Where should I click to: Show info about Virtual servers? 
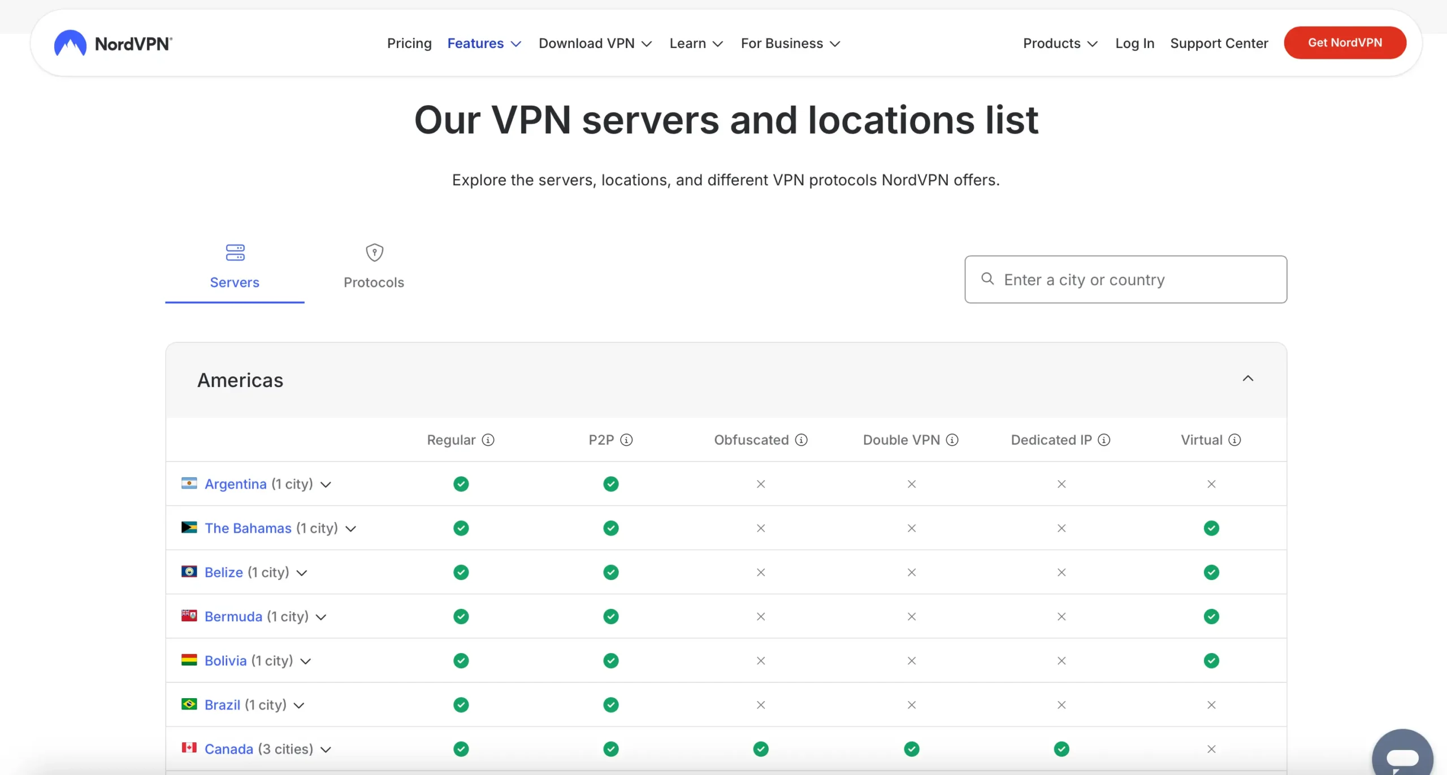(1235, 440)
